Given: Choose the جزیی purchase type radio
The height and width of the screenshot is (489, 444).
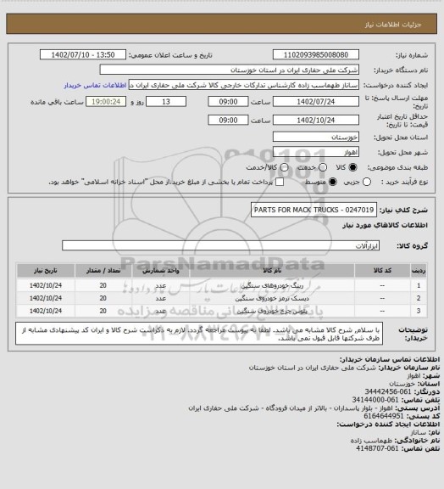Looking at the screenshot, I should [367, 182].
